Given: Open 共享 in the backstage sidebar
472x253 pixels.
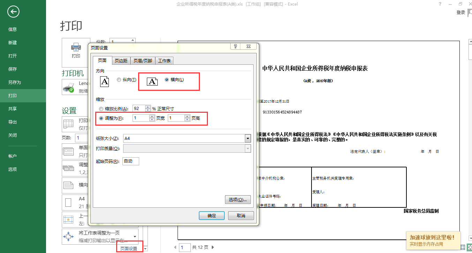Looking at the screenshot, I should tap(23, 109).
